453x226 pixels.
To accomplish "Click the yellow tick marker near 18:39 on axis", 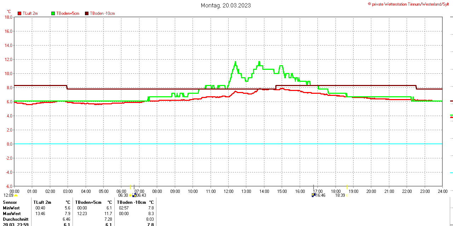I will point(347,187).
